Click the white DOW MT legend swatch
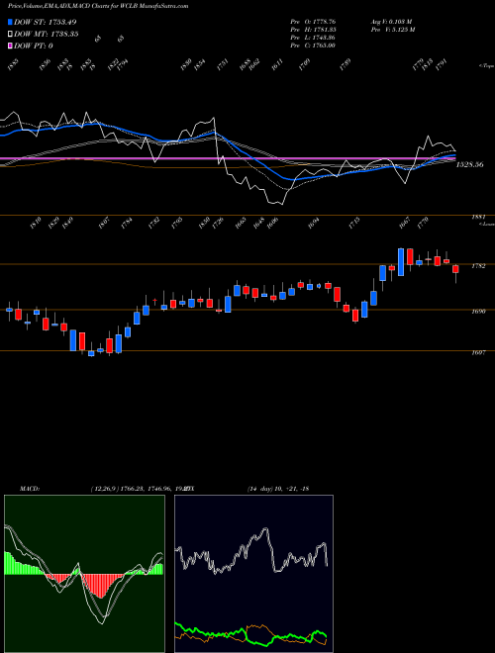 tap(10, 35)
